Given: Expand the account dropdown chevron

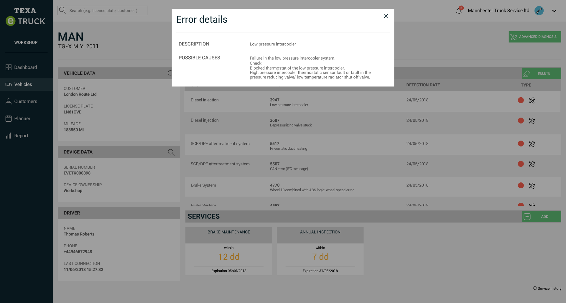Looking at the screenshot, I should click(554, 11).
